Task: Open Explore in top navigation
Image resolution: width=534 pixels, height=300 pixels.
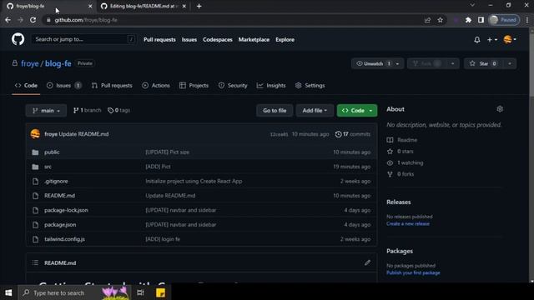Action: (285, 40)
